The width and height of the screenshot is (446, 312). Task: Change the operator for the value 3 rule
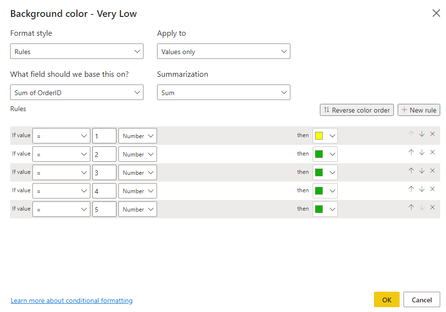[x=61, y=172]
